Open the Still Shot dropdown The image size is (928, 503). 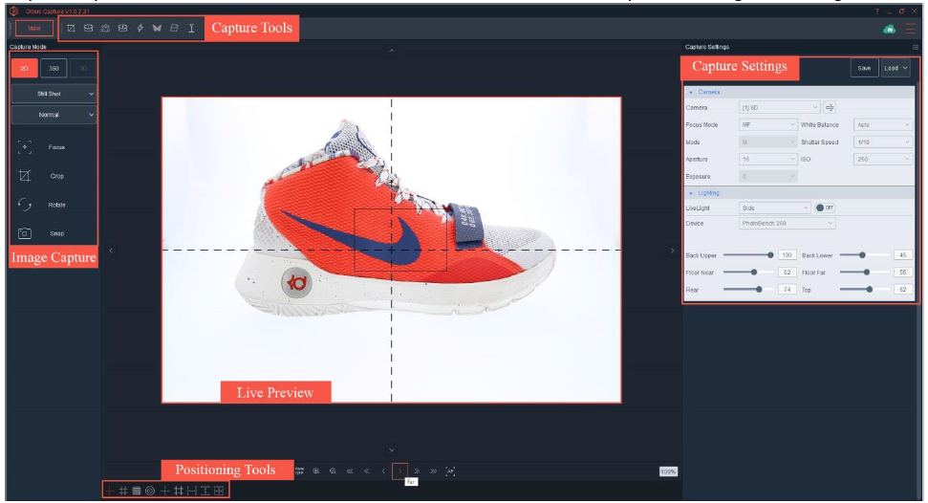(x=54, y=94)
